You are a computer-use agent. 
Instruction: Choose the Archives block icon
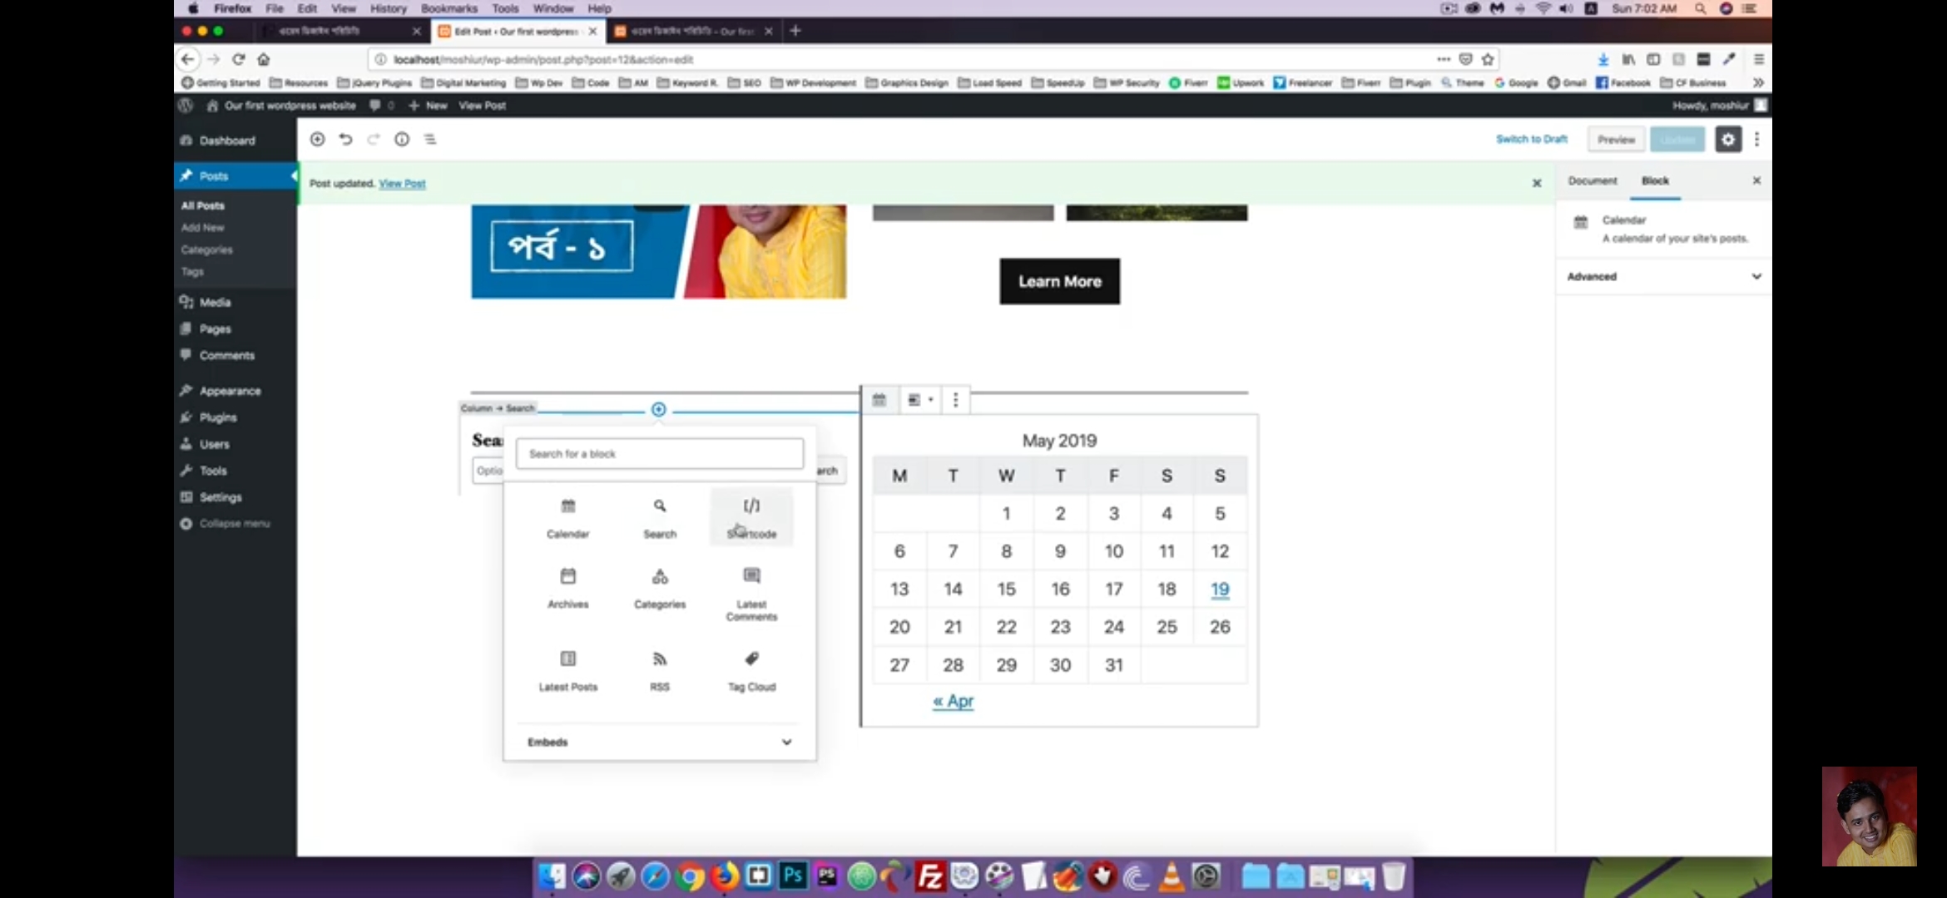tap(568, 576)
